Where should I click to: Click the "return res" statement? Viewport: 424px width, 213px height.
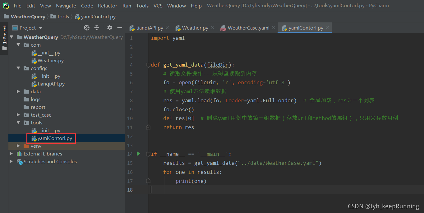tap(178, 127)
